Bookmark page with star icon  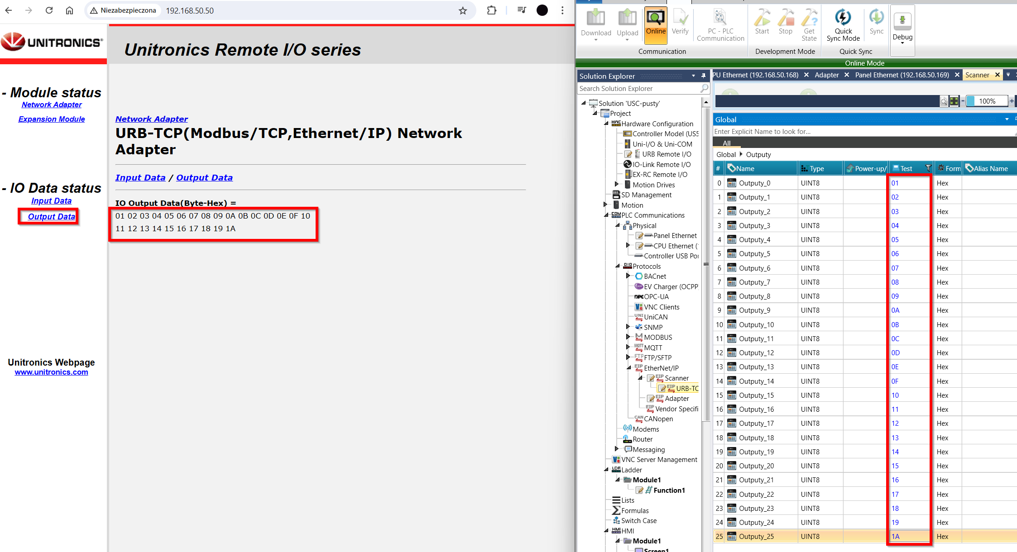463,10
